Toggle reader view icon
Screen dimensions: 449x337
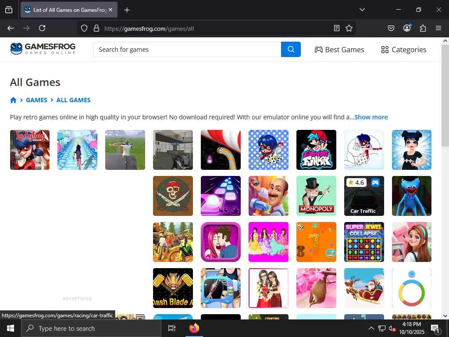point(337,28)
